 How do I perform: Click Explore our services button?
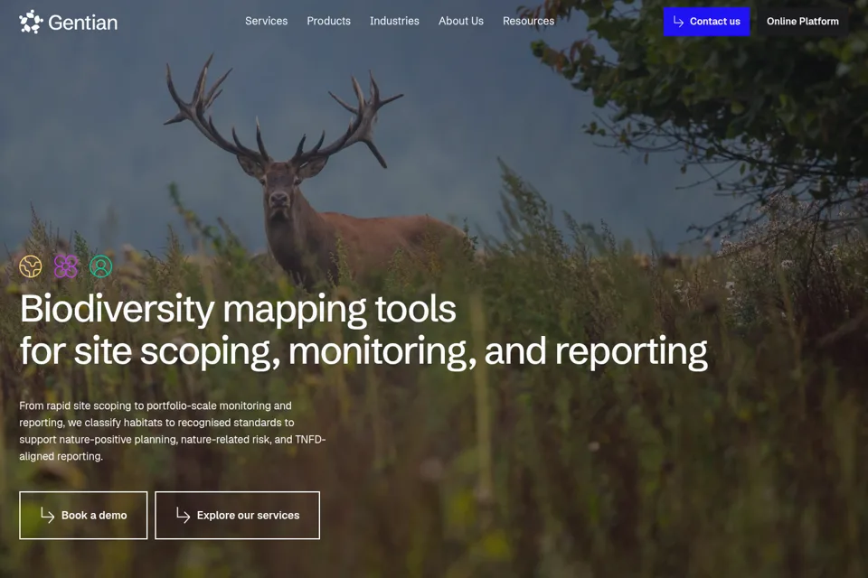(238, 515)
